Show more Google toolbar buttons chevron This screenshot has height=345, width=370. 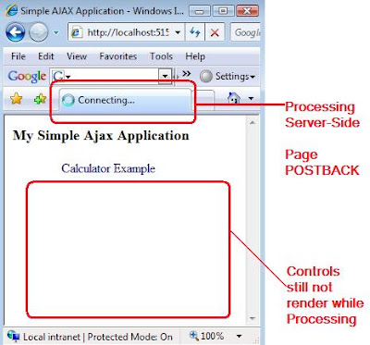pyautogui.click(x=186, y=74)
